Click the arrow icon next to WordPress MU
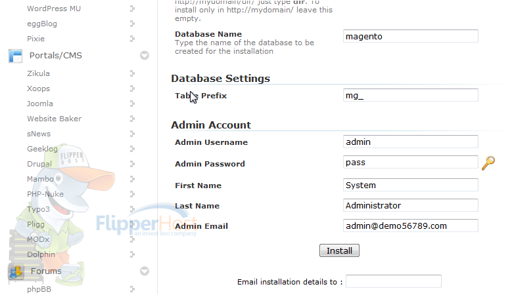510x295 pixels. point(132,9)
